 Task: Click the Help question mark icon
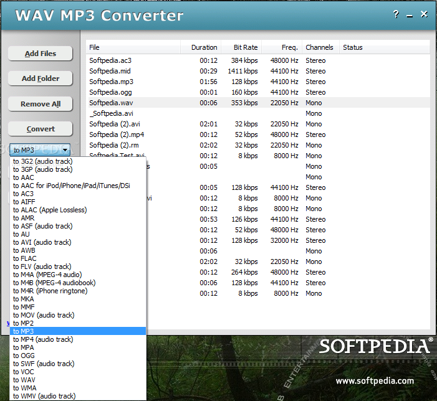(396, 14)
